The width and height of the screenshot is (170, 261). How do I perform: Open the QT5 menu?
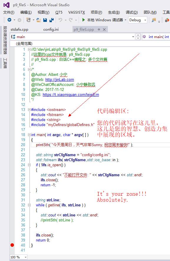tap(59, 12)
